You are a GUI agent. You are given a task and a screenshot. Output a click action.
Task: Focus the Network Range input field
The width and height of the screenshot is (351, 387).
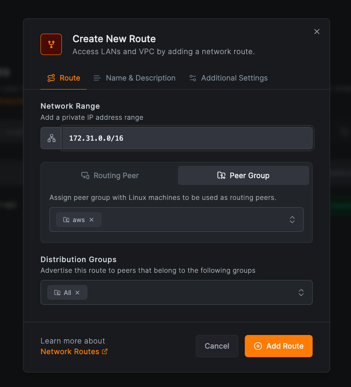pyautogui.click(x=187, y=138)
